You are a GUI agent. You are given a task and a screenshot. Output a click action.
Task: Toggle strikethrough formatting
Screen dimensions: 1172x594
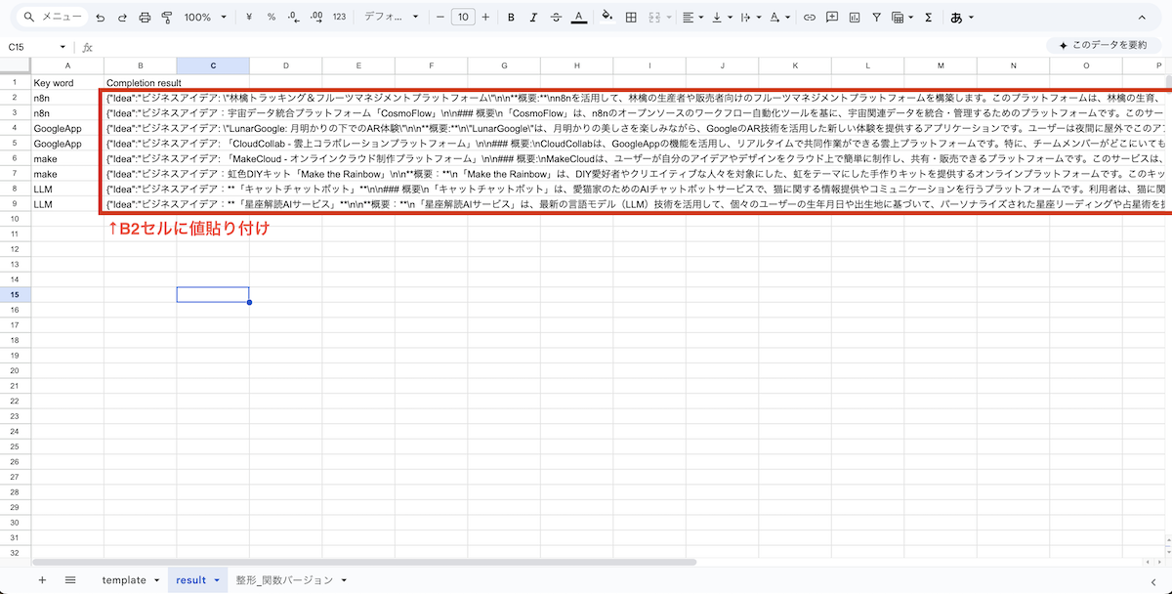click(556, 18)
